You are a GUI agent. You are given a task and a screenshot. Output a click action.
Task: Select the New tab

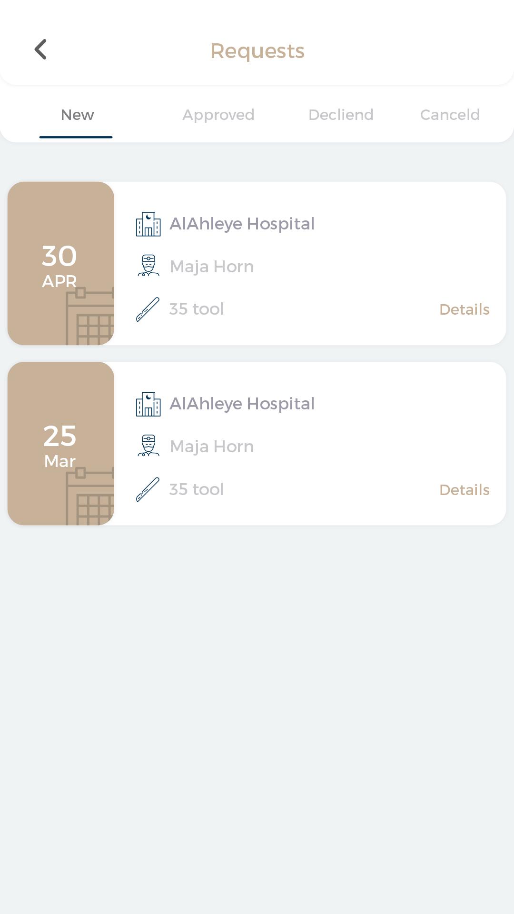point(77,115)
